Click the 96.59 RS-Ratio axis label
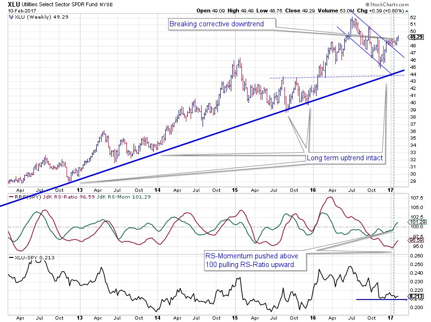This screenshot has width=431, height=322. 416,240
